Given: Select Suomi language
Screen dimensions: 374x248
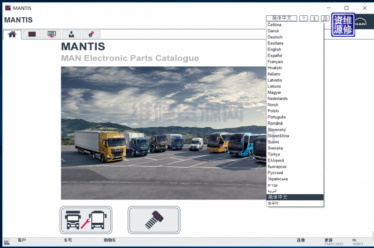Looking at the screenshot, I should 295,142.
